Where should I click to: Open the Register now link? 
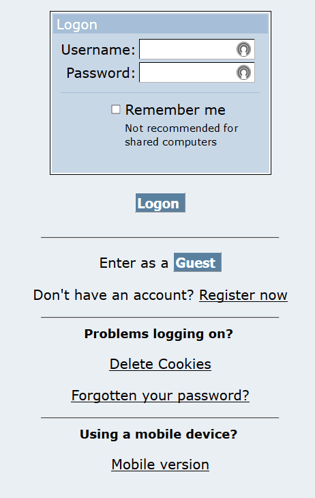[x=243, y=295]
